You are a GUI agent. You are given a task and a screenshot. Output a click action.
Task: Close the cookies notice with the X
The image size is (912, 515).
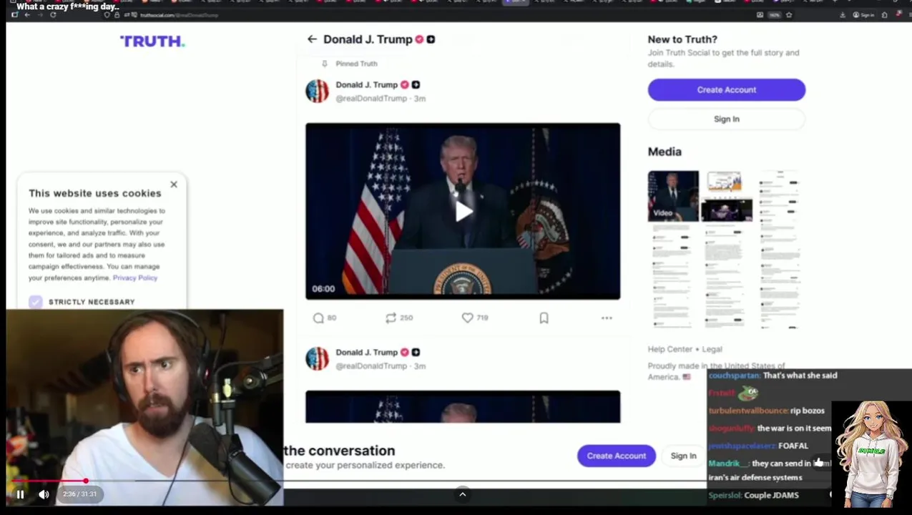coord(174,185)
